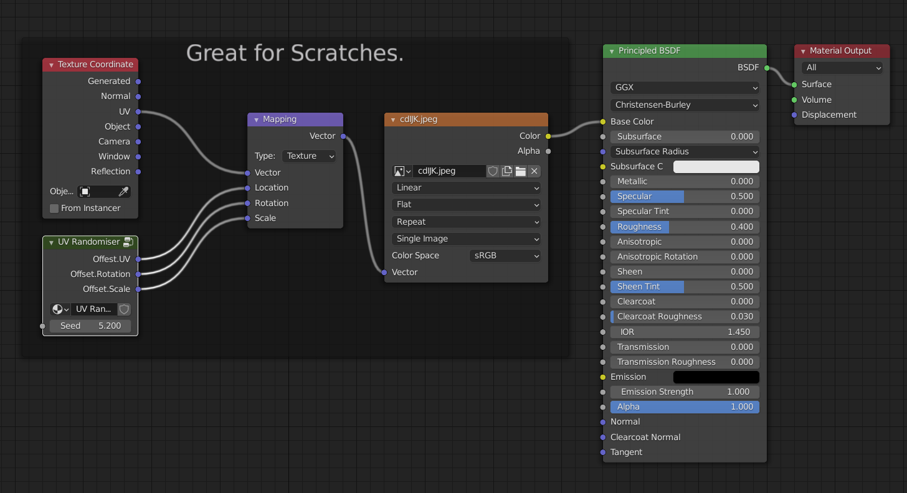
Task: Collapse the Mapping node
Action: pyautogui.click(x=256, y=120)
